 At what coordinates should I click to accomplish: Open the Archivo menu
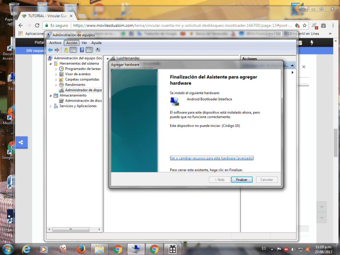pos(55,43)
